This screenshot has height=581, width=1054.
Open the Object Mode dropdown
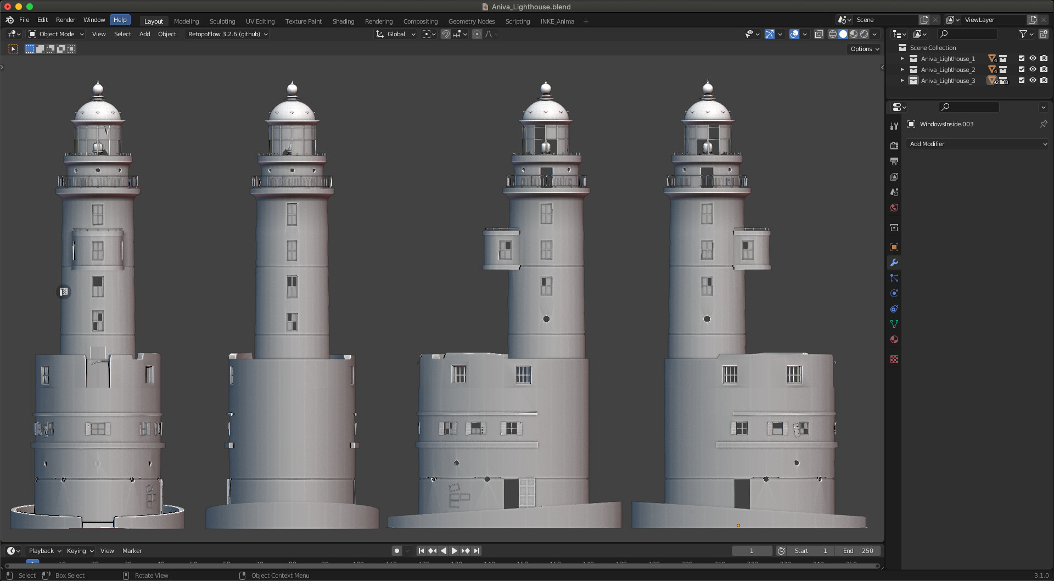click(x=57, y=34)
